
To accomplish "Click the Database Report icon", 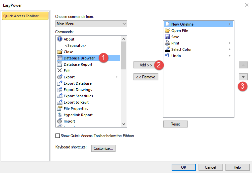I will [60, 64].
